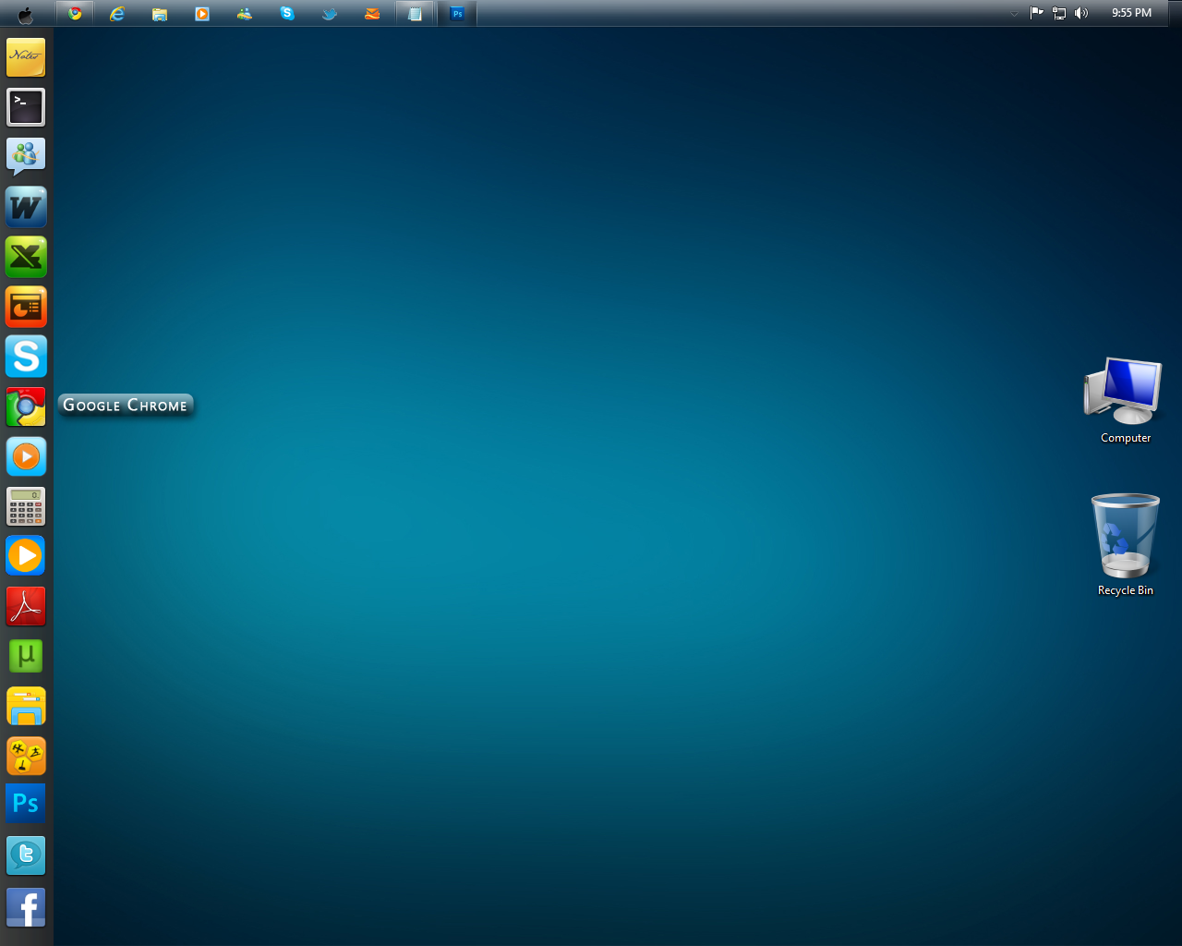This screenshot has height=946, width=1182.
Task: Open the Calculator in the dock
Action: pos(25,505)
